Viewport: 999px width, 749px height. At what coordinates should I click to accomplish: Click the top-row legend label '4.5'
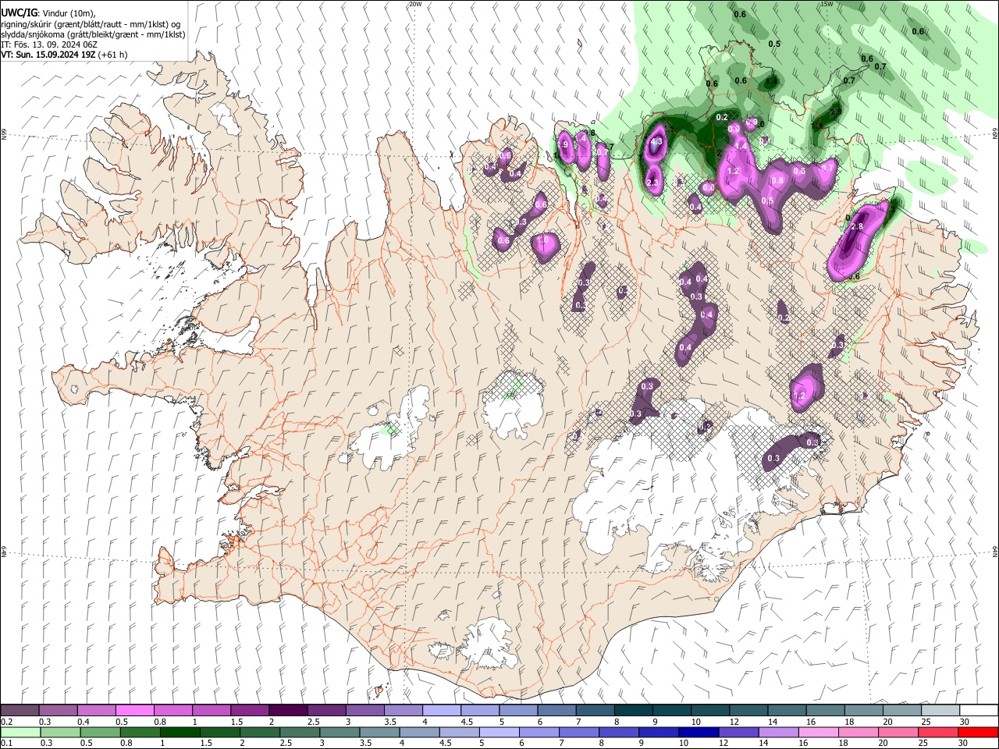[467, 722]
